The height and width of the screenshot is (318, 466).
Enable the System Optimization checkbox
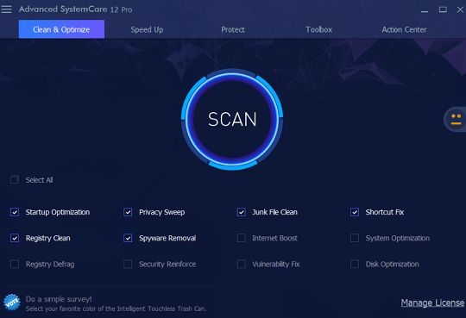click(x=355, y=238)
